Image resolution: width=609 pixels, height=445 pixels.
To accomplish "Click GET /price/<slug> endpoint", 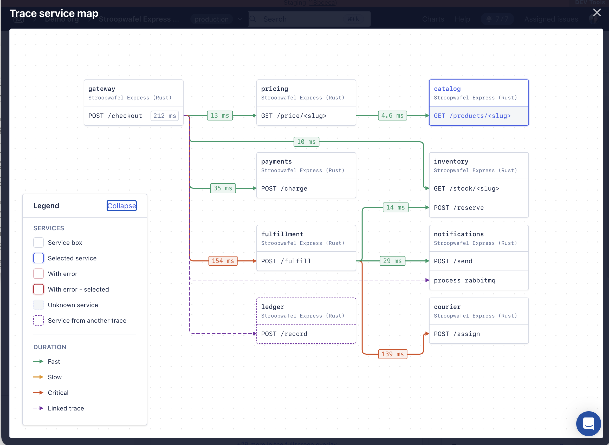I will [306, 116].
